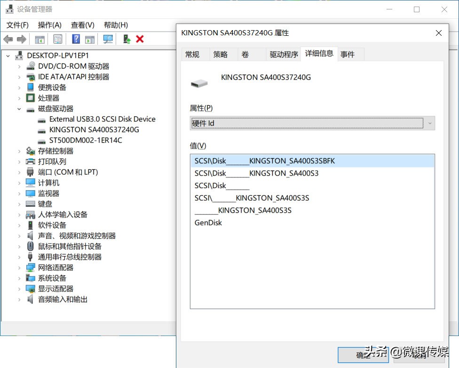Expand the 网络适配器 category
Image resolution: width=459 pixels, height=368 pixels.
point(19,268)
